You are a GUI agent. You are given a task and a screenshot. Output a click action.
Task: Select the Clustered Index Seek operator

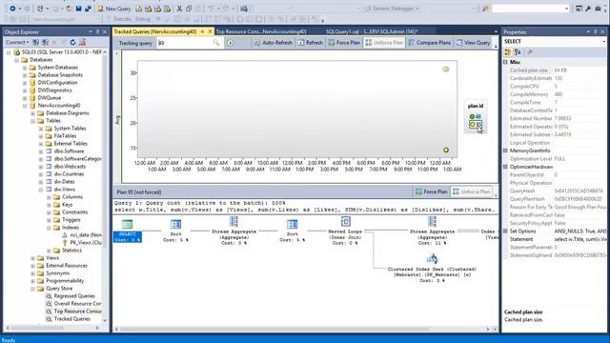432,269
